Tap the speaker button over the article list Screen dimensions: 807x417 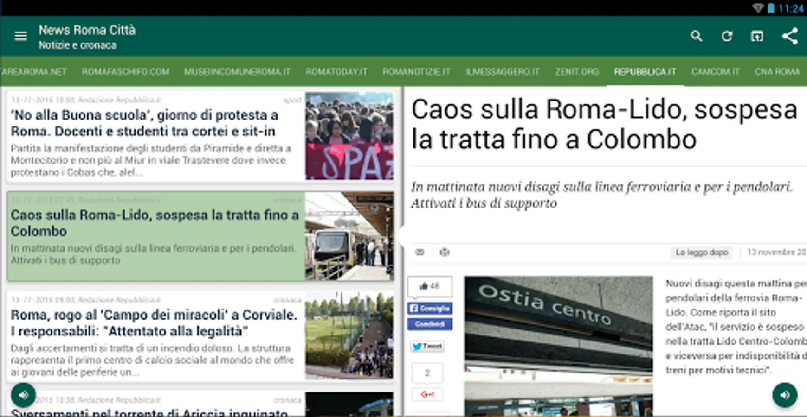pyautogui.click(x=23, y=395)
